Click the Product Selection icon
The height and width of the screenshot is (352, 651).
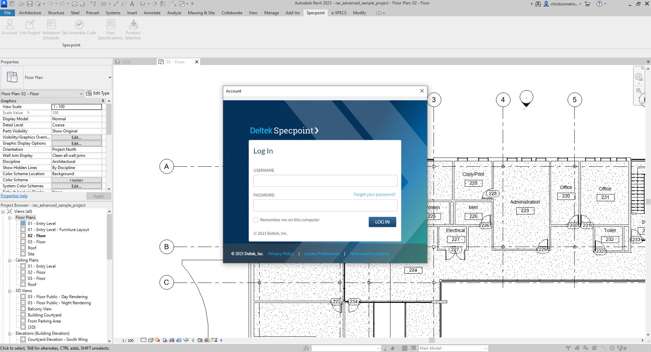(x=133, y=25)
